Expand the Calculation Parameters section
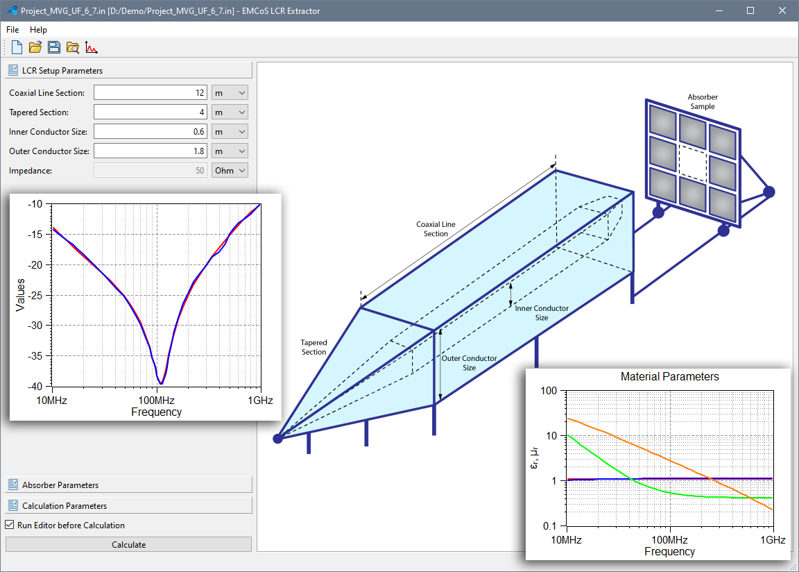The height and width of the screenshot is (572, 799). (129, 506)
